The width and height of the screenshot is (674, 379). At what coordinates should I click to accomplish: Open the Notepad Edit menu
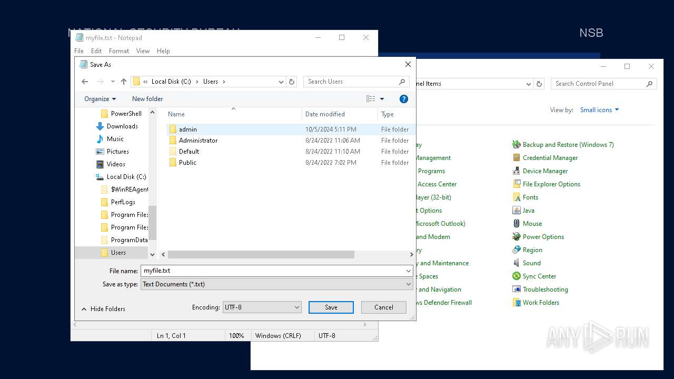click(x=96, y=51)
